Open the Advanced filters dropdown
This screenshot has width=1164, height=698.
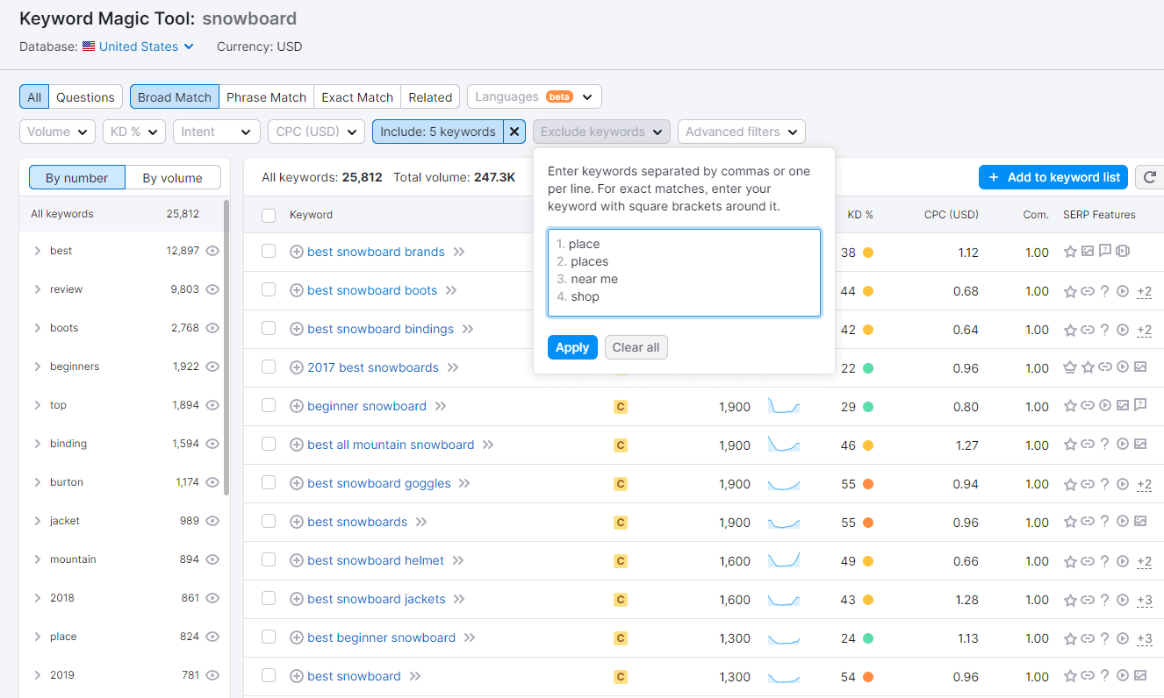[741, 131]
